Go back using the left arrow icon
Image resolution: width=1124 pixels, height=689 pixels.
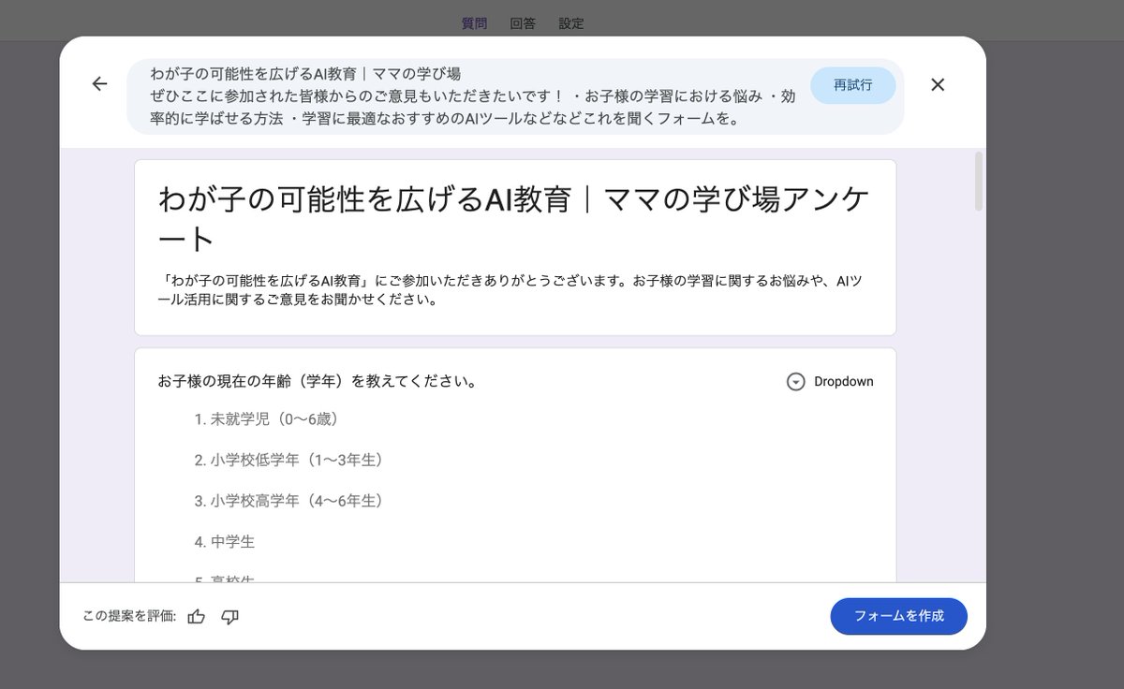pyautogui.click(x=99, y=84)
